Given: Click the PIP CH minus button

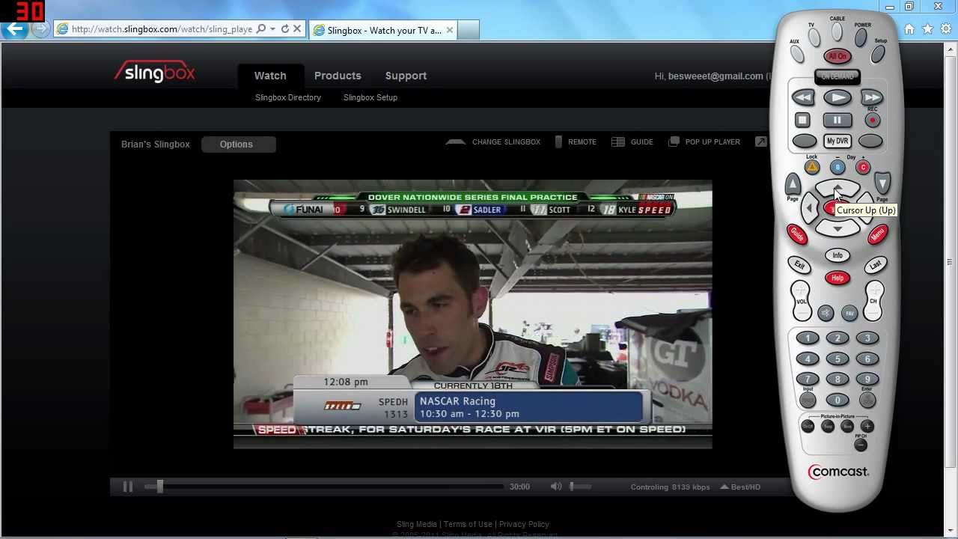Looking at the screenshot, I should (861, 445).
